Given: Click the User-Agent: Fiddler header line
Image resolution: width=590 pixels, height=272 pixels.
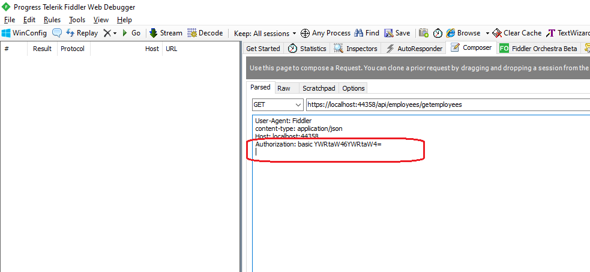Looking at the screenshot, I should (x=283, y=121).
